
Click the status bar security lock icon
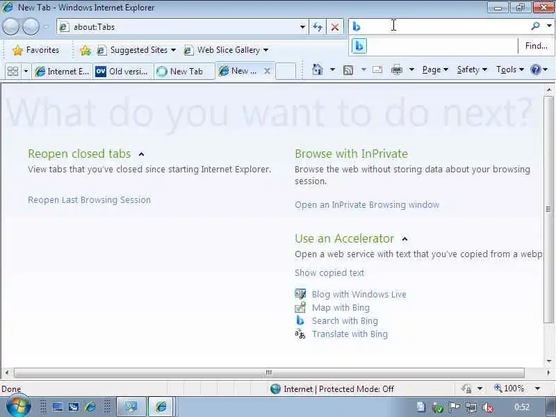[467, 389]
